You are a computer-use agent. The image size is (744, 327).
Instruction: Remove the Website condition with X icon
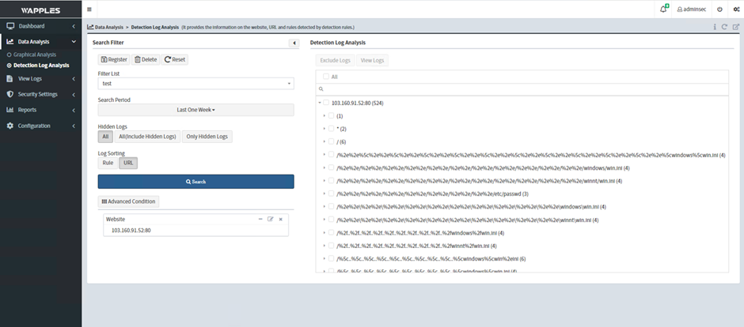click(280, 219)
